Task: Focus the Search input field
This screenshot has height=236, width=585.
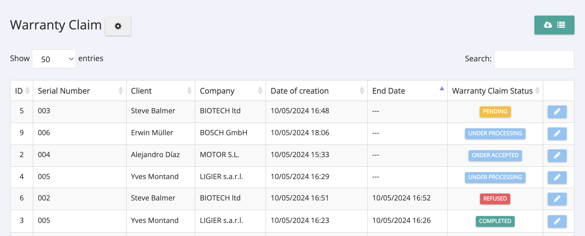Action: coord(534,59)
